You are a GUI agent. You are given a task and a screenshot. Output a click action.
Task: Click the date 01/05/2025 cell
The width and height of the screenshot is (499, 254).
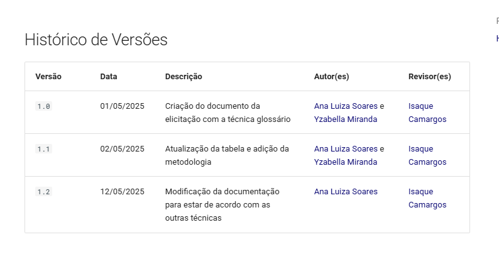(122, 106)
